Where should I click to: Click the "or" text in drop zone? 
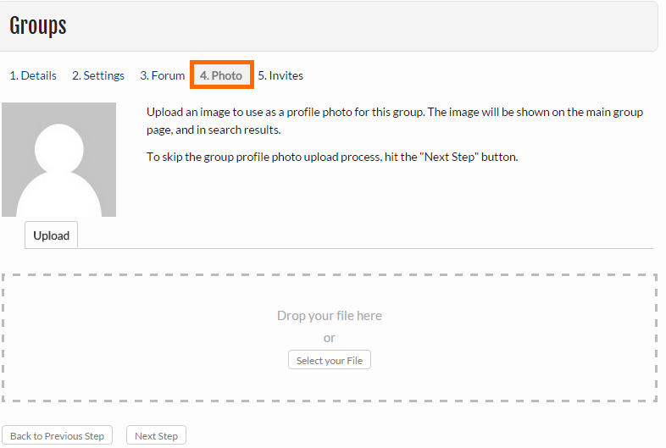click(x=329, y=338)
